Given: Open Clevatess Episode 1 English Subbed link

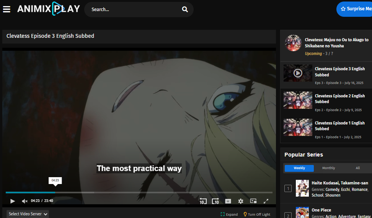Looking at the screenshot, I should (x=340, y=126).
